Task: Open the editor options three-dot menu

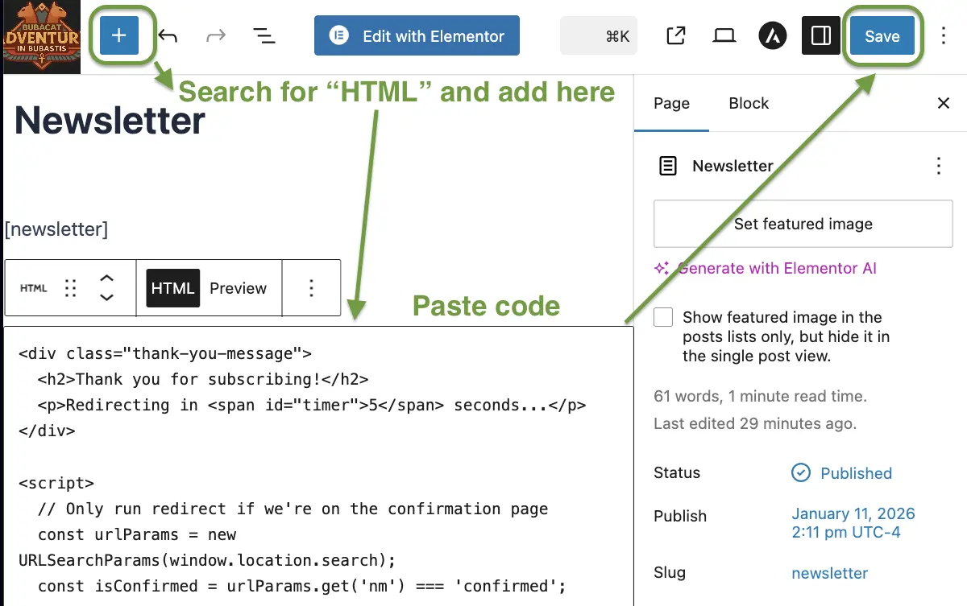Action: pyautogui.click(x=942, y=35)
